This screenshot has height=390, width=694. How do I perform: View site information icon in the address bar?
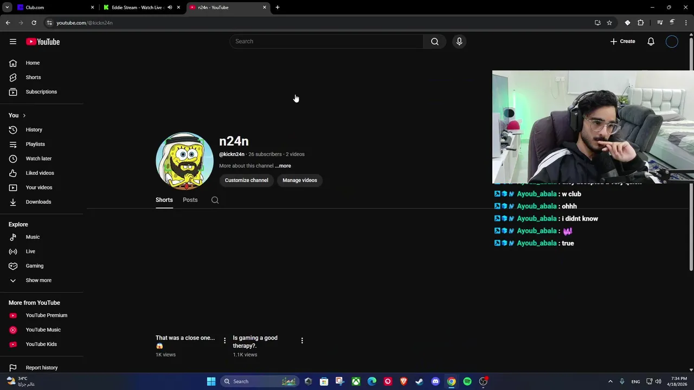(49, 23)
